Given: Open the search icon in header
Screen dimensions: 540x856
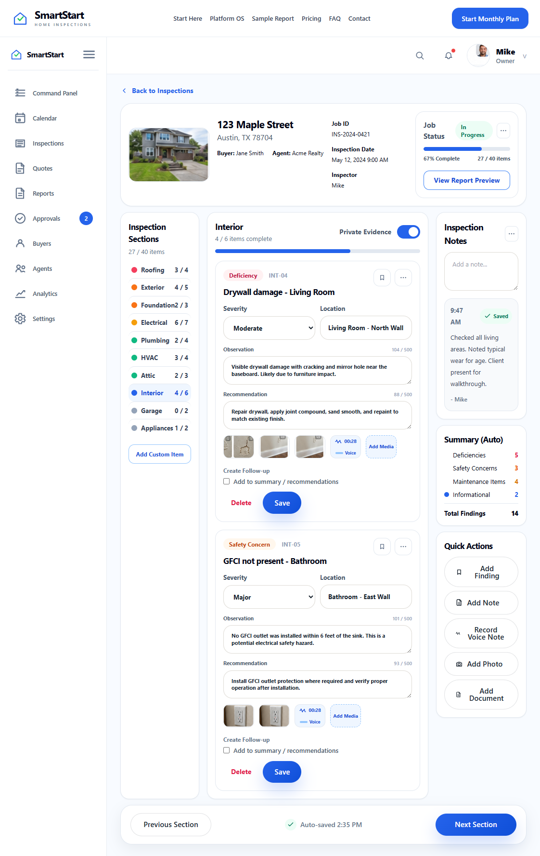Looking at the screenshot, I should click(x=420, y=55).
